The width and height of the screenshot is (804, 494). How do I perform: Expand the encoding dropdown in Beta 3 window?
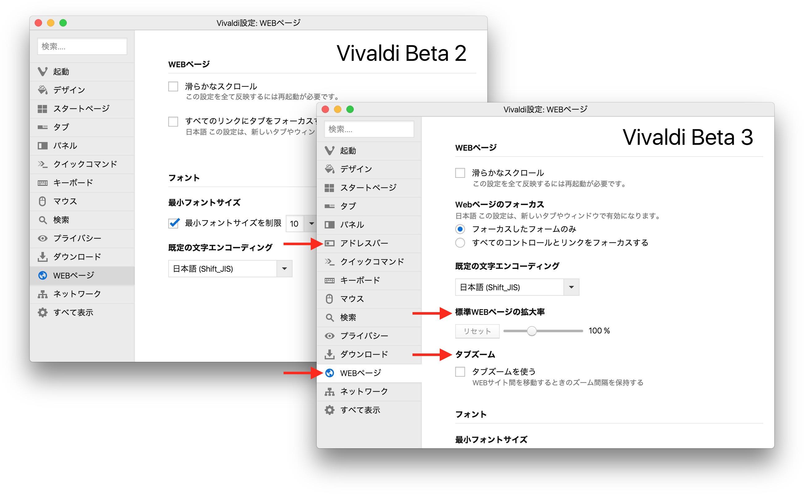tap(572, 287)
